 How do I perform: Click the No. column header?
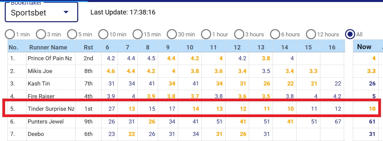(14, 47)
